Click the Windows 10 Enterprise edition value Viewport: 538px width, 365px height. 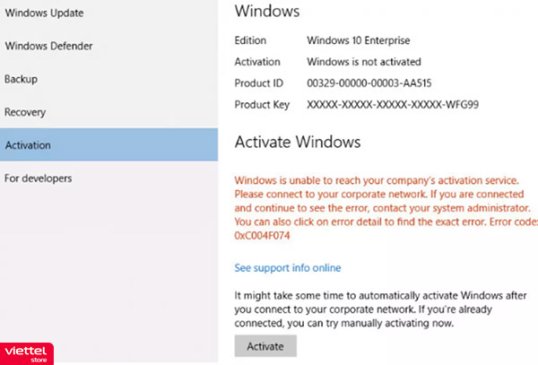coord(358,40)
